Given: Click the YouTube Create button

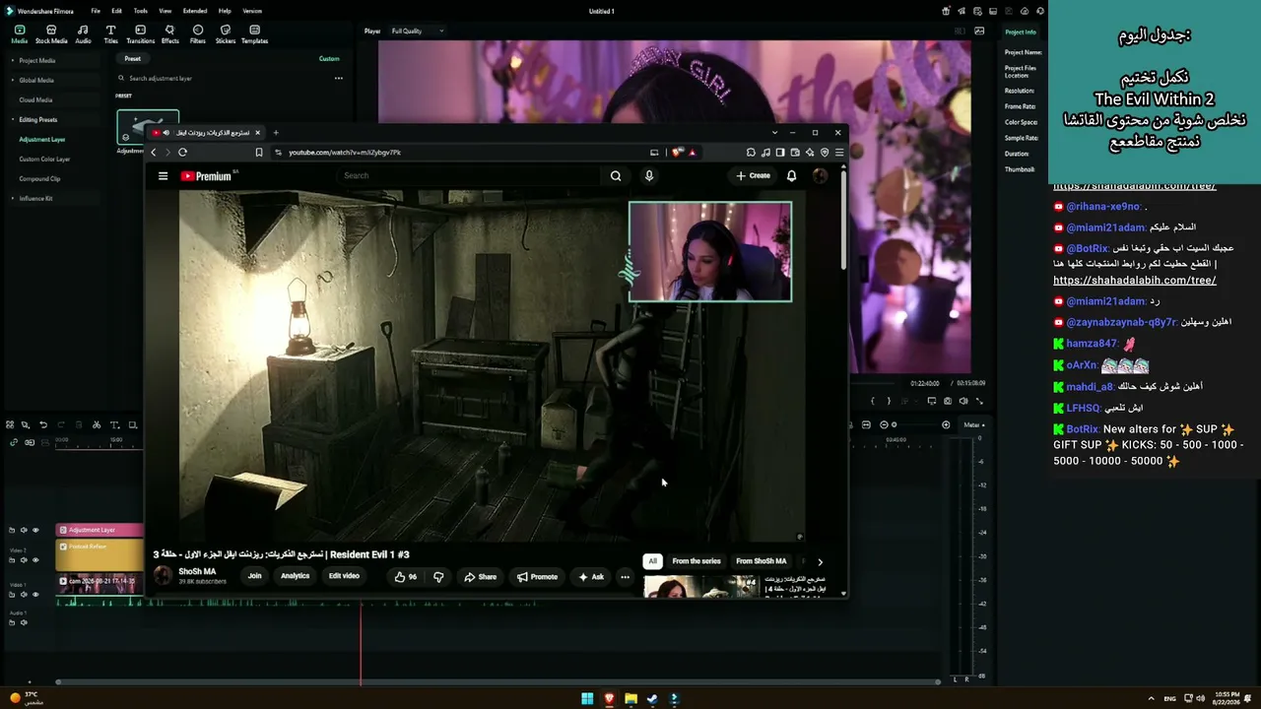Looking at the screenshot, I should [754, 176].
